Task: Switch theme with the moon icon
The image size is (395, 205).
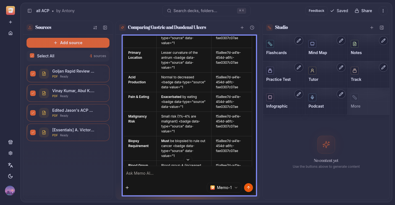Action: 11,176
